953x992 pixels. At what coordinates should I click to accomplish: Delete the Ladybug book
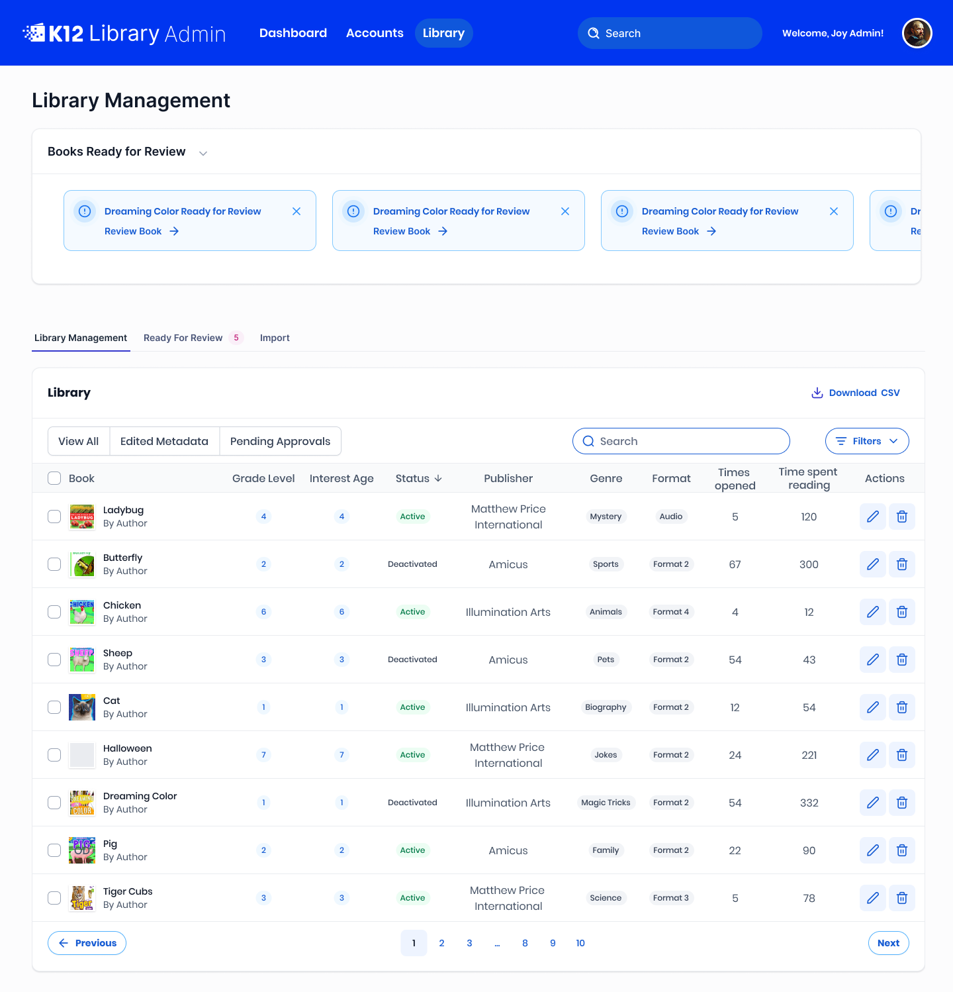click(902, 517)
